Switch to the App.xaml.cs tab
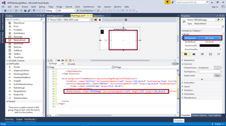The image size is (226, 126). pos(99,16)
